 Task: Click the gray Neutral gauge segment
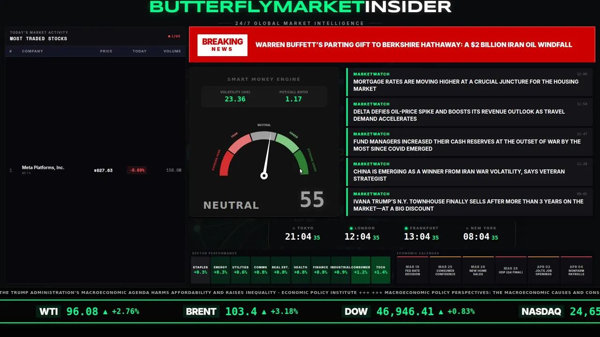coord(264,136)
